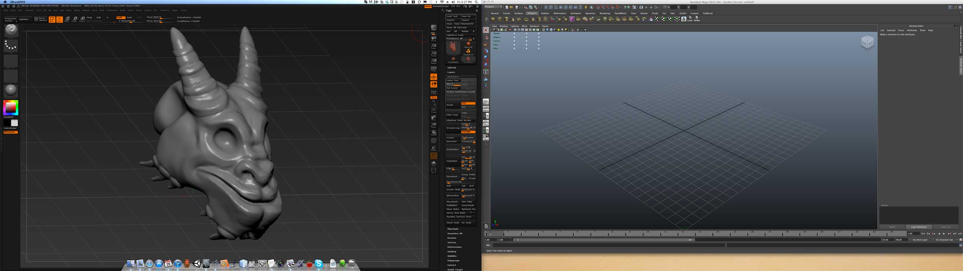
Task: Toggle Zsub in ZBrush
Action: tap(129, 17)
